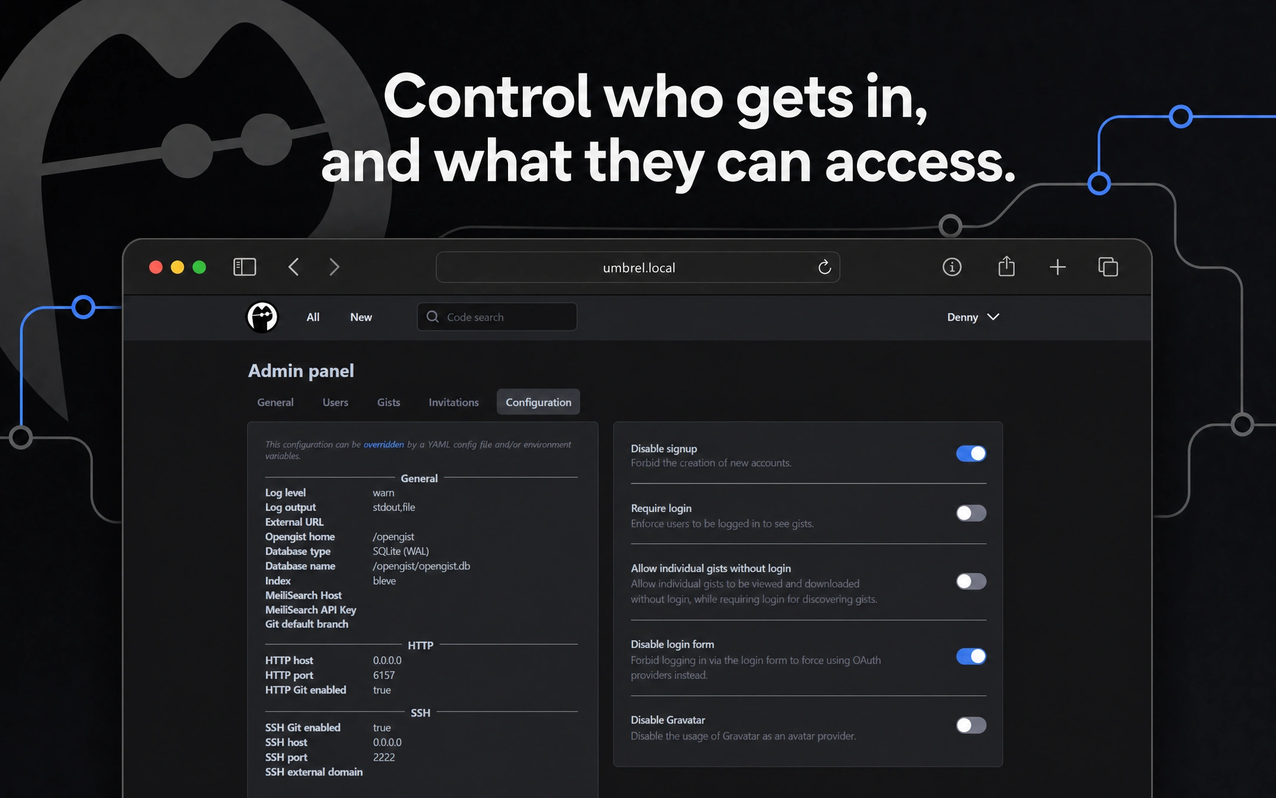The height and width of the screenshot is (798, 1276).
Task: Enable Allow individual gists without login
Action: coord(971,582)
